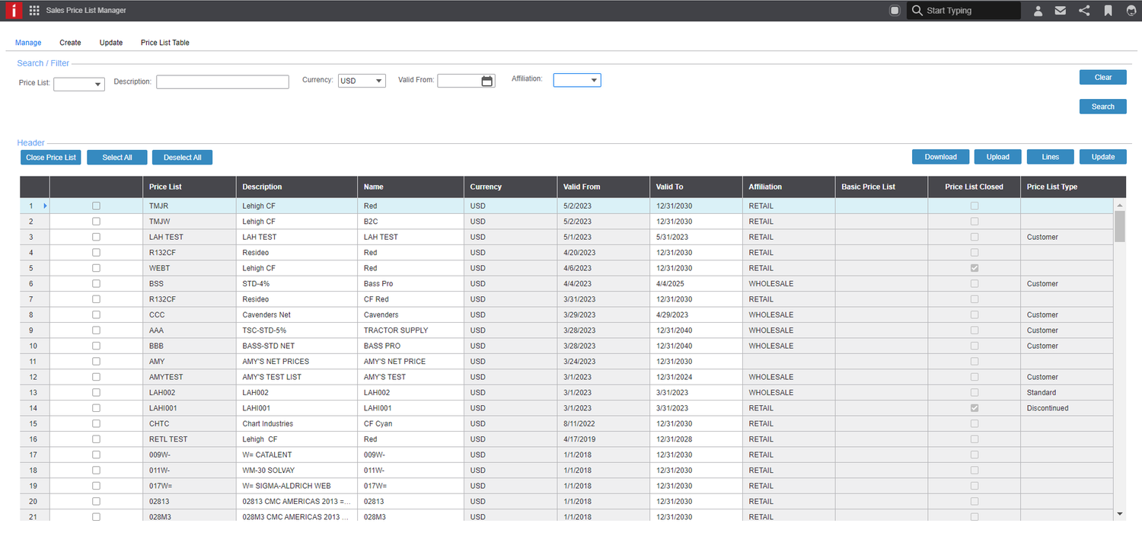The image size is (1142, 533).
Task: Tick the select checkbox for BSS row
Action: click(x=96, y=283)
